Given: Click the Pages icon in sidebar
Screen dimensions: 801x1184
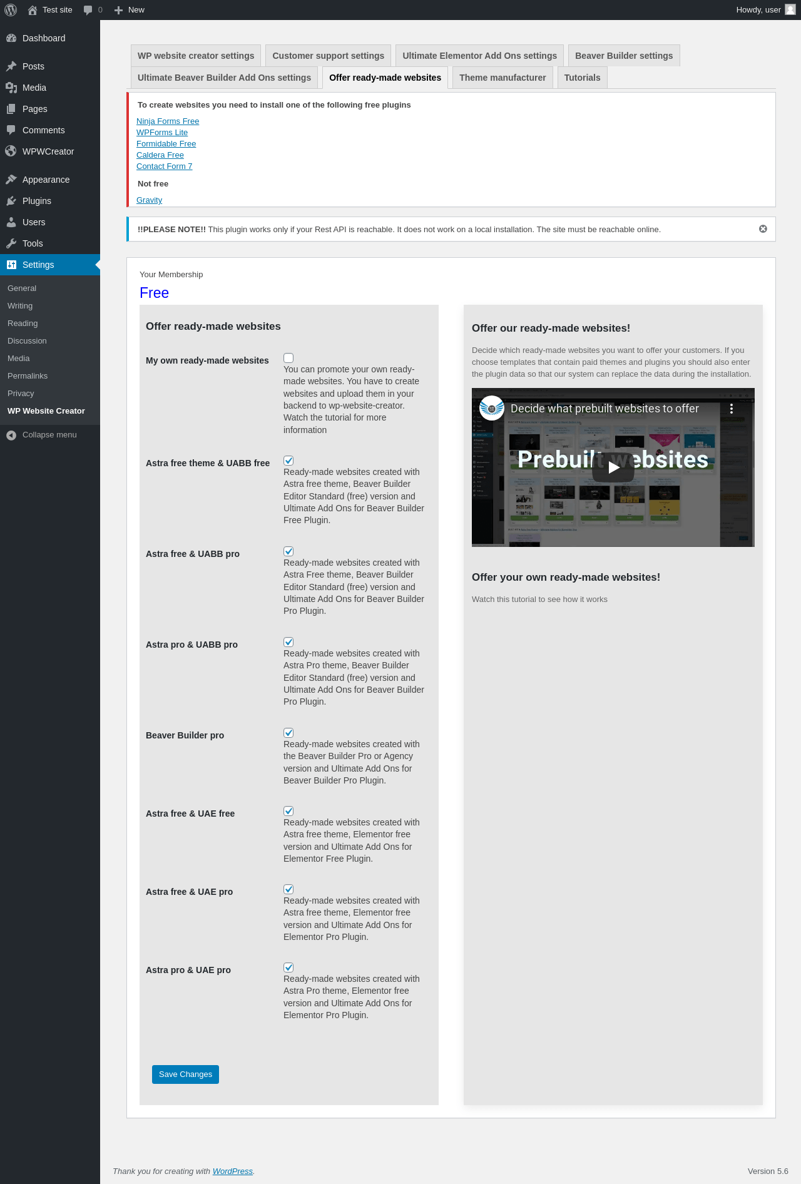Looking at the screenshot, I should pyautogui.click(x=11, y=109).
